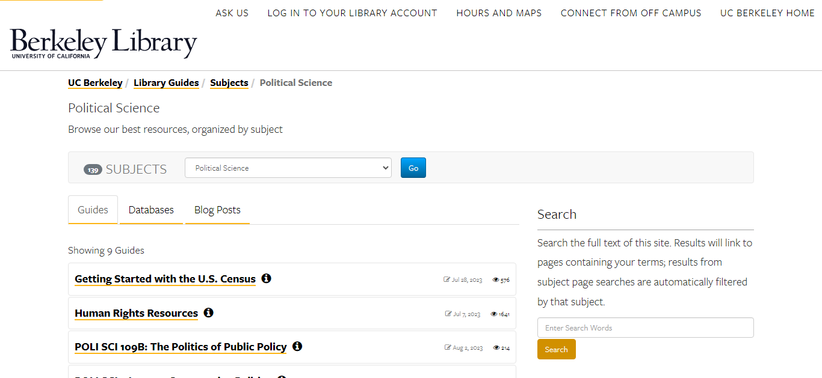Click the 139 subjects count badge
The width and height of the screenshot is (822, 378).
click(x=93, y=169)
